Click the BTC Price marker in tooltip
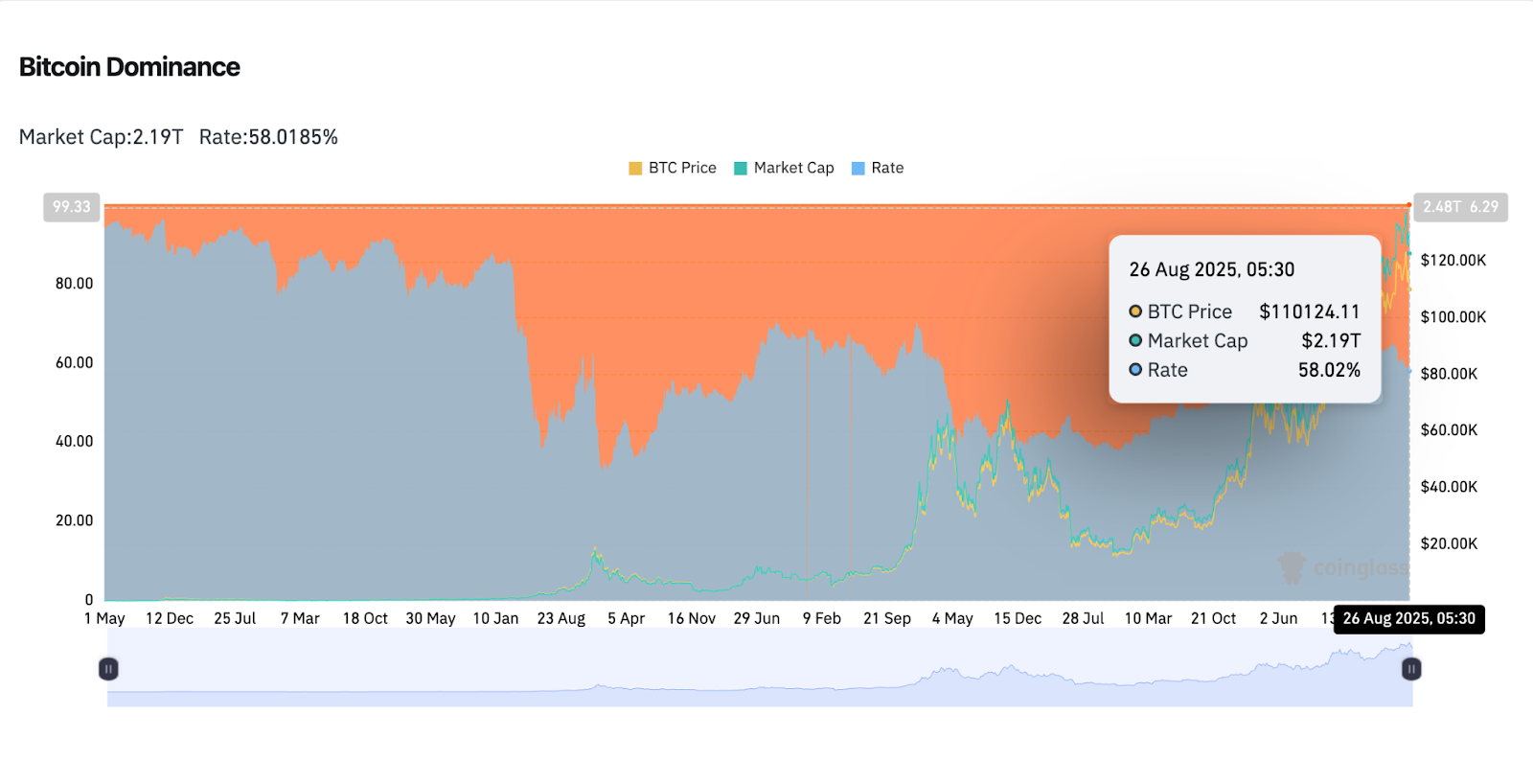This screenshot has width=1533, height=761. pyautogui.click(x=1135, y=311)
